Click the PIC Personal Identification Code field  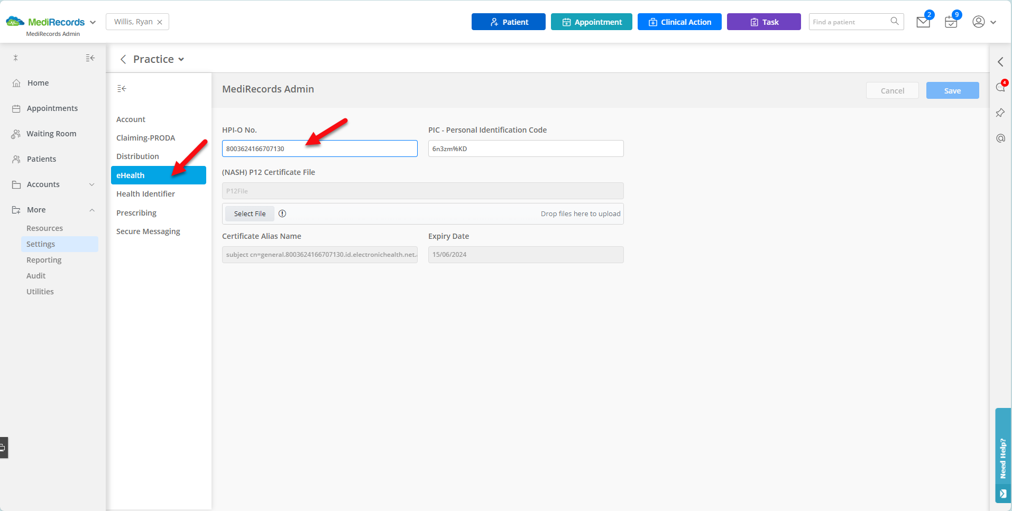tap(526, 148)
